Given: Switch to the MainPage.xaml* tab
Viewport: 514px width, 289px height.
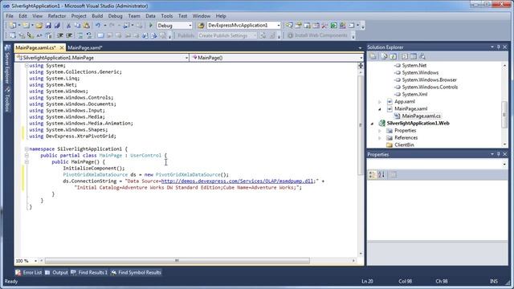Looking at the screenshot, I should 85,47.
